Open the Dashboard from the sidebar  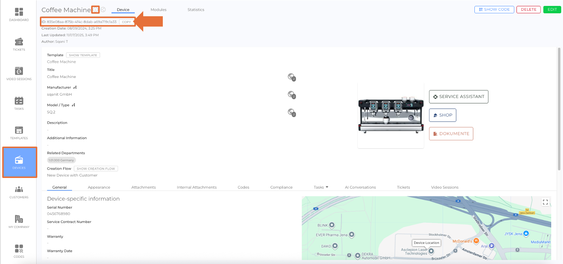click(x=19, y=15)
